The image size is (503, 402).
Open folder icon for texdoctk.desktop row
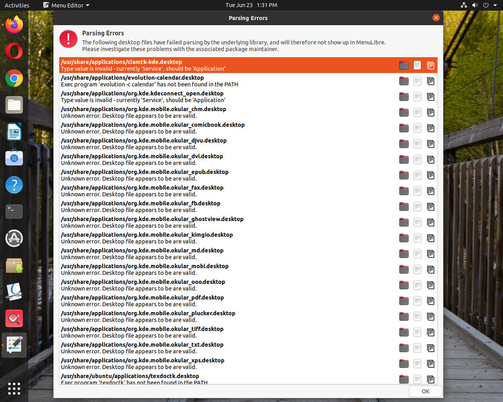click(x=404, y=379)
